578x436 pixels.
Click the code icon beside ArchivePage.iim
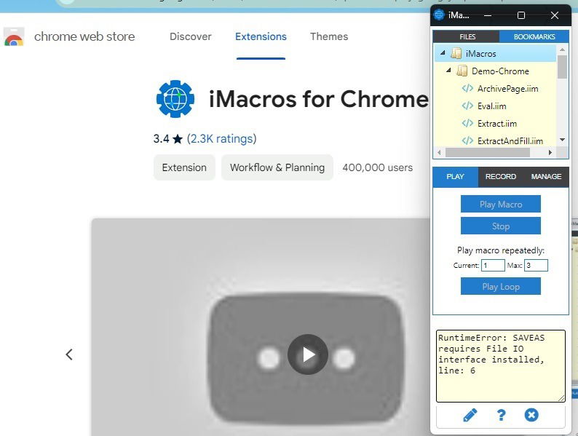(x=467, y=89)
